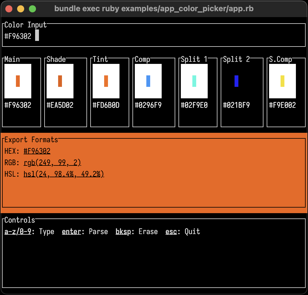This screenshot has width=308, height=295.
Task: Select the Main color swatch
Action: (x=18, y=81)
